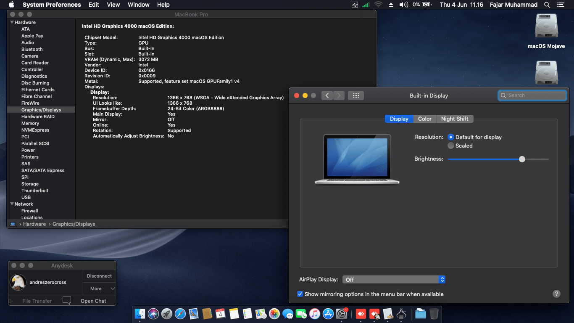Open Notes icon in the dock
Viewport: 574px width, 323px height.
point(234,314)
